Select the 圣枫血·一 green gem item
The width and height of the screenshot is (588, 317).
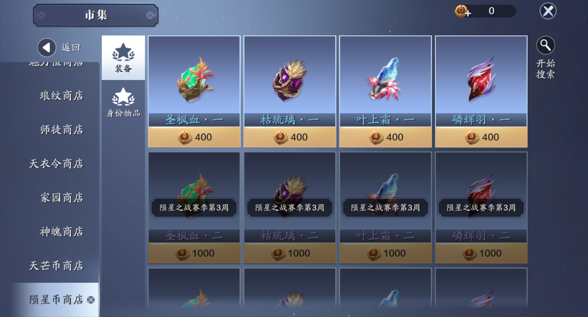tap(194, 80)
